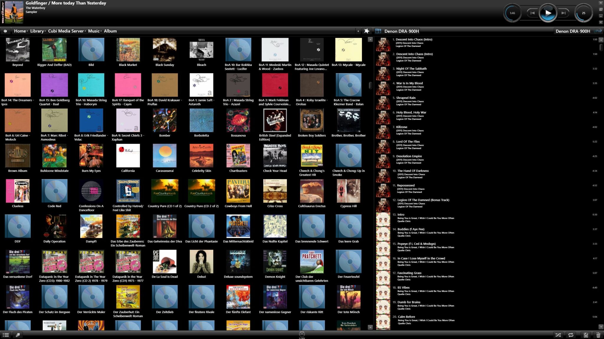
Task: Go to Home in breadcrumb
Action: [20, 31]
